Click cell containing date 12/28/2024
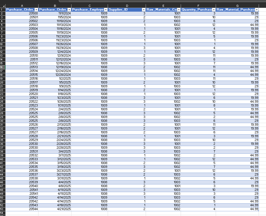 click(55, 75)
